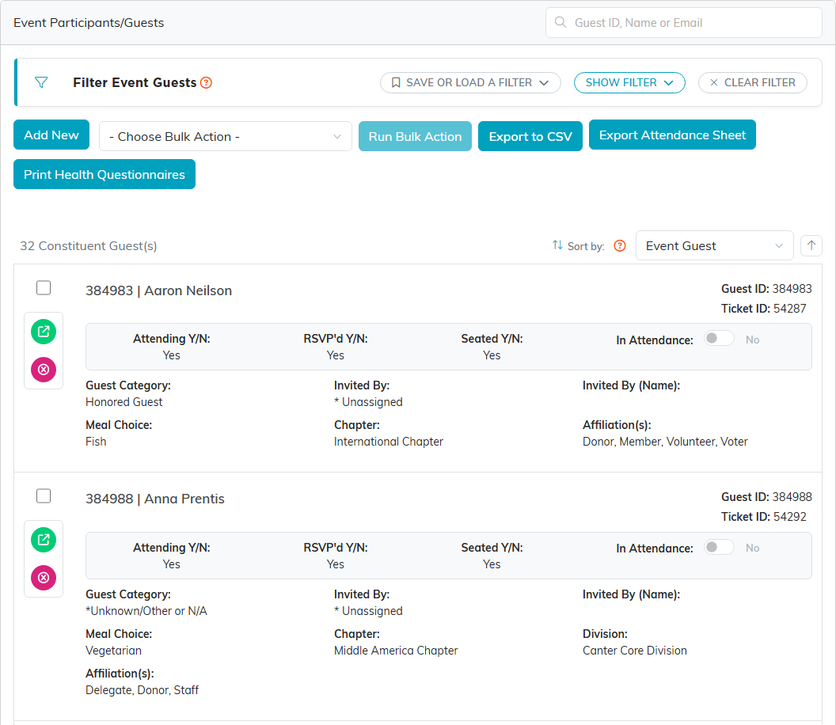Open the Event Guest sort dropdown
836x725 pixels.
coord(714,245)
